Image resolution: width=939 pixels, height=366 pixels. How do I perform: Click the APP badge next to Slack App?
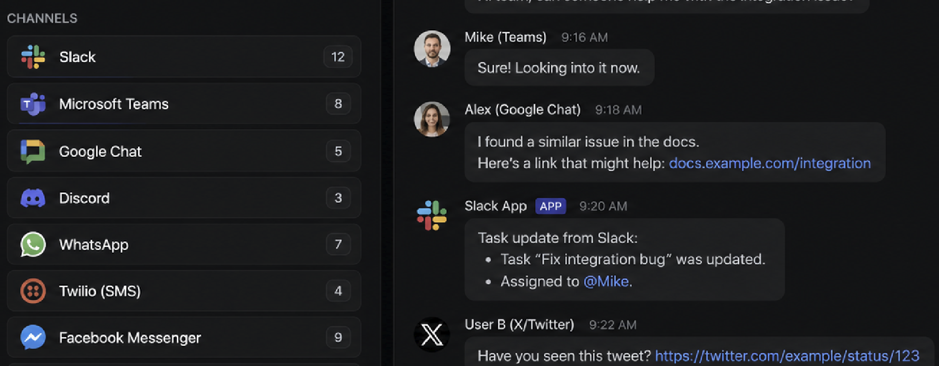point(550,206)
